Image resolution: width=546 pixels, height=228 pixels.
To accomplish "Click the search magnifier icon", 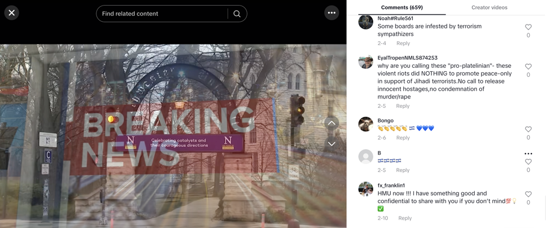I will (x=237, y=14).
